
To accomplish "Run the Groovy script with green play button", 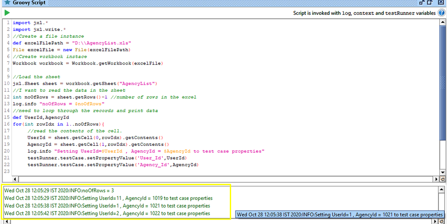I will click(7, 13).
